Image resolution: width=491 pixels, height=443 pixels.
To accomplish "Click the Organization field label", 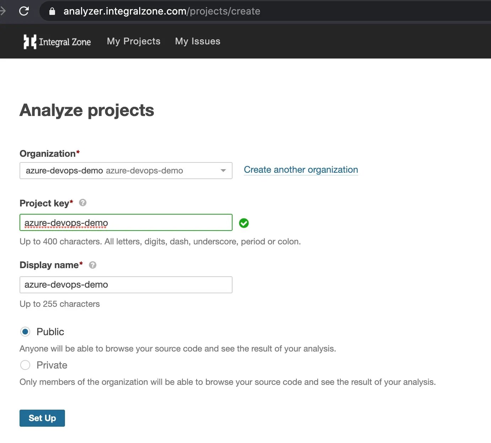I will pyautogui.click(x=50, y=154).
